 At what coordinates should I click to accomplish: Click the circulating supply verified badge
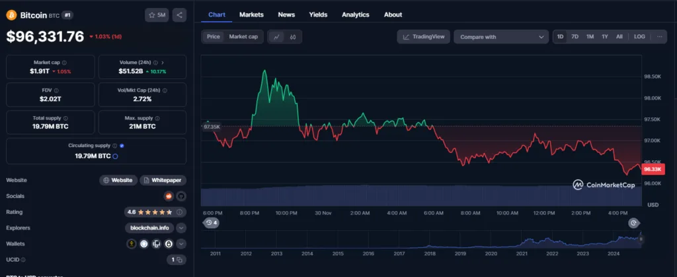(122, 146)
